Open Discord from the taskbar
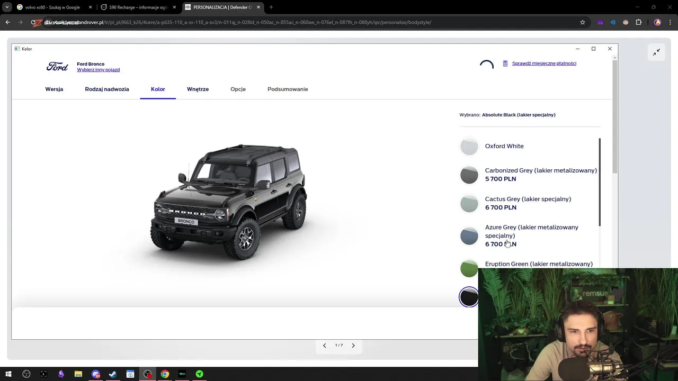 (95, 374)
